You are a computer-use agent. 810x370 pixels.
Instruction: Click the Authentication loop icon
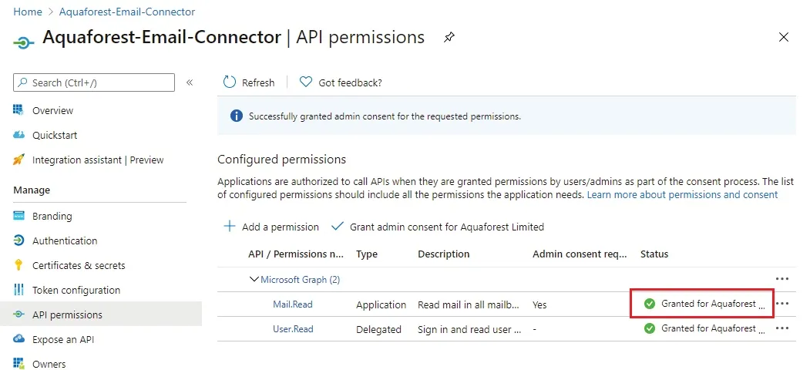[18, 240]
